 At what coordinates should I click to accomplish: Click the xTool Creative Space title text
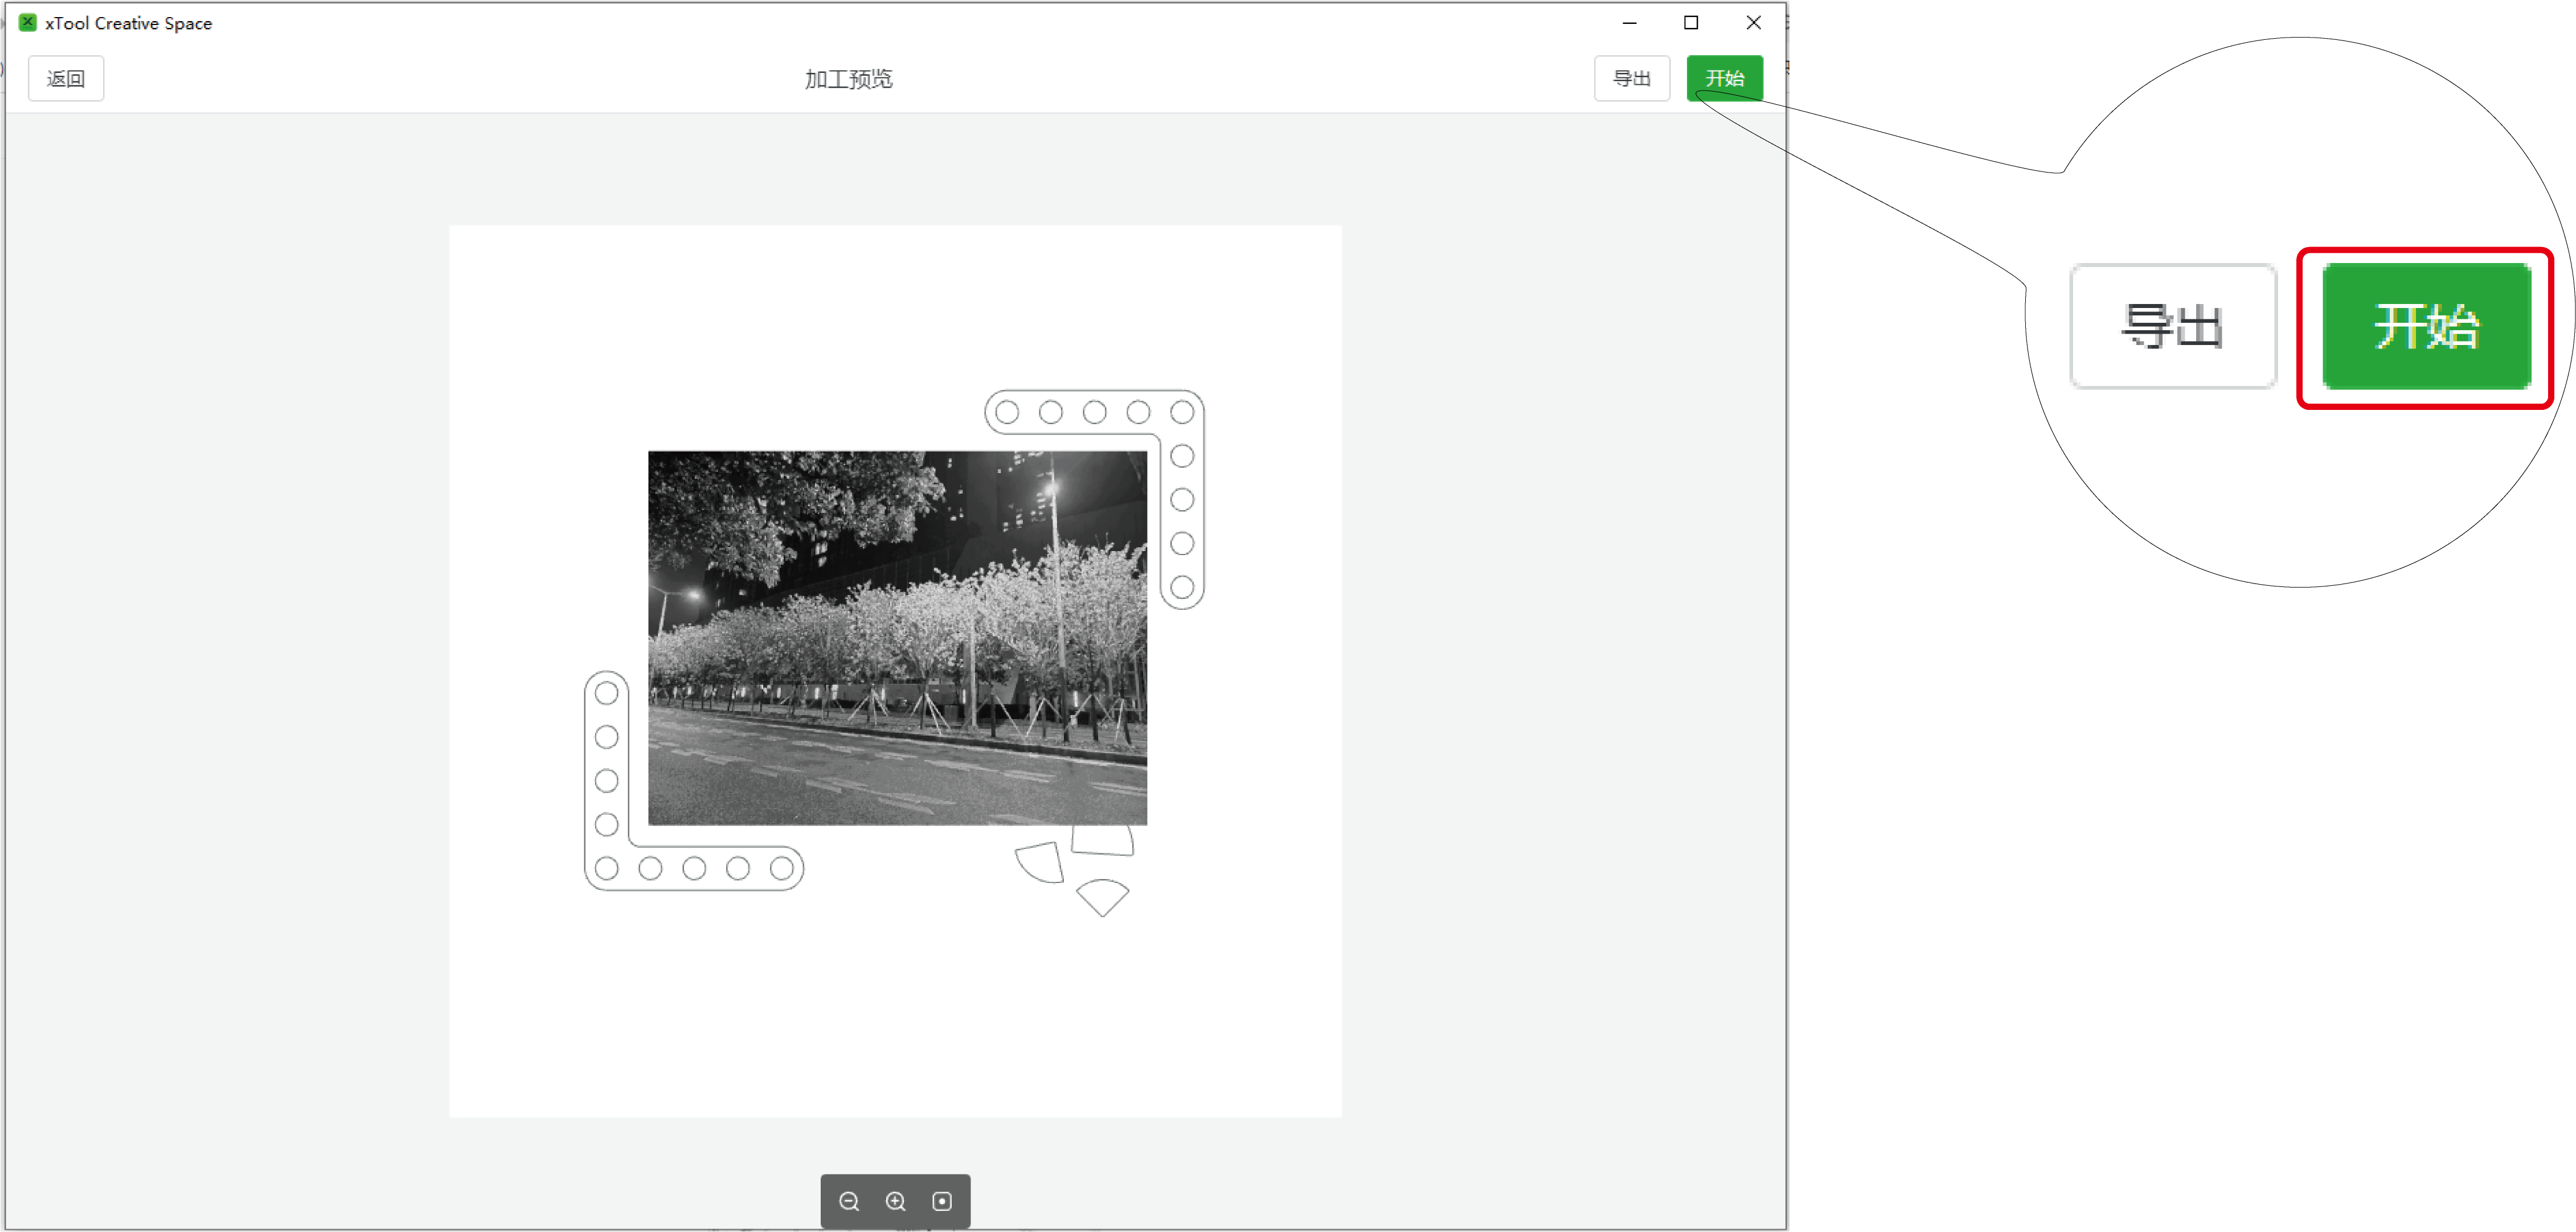128,23
